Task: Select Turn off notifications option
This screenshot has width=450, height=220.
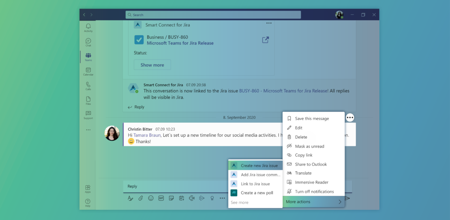Action: click(314, 192)
